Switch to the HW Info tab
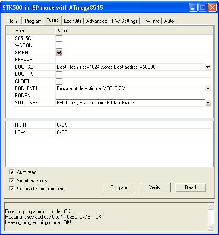 click(151, 21)
